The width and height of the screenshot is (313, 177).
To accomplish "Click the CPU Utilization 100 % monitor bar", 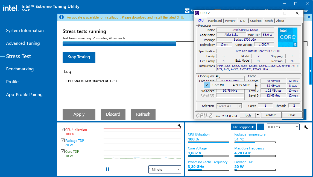I will click(x=208, y=142).
